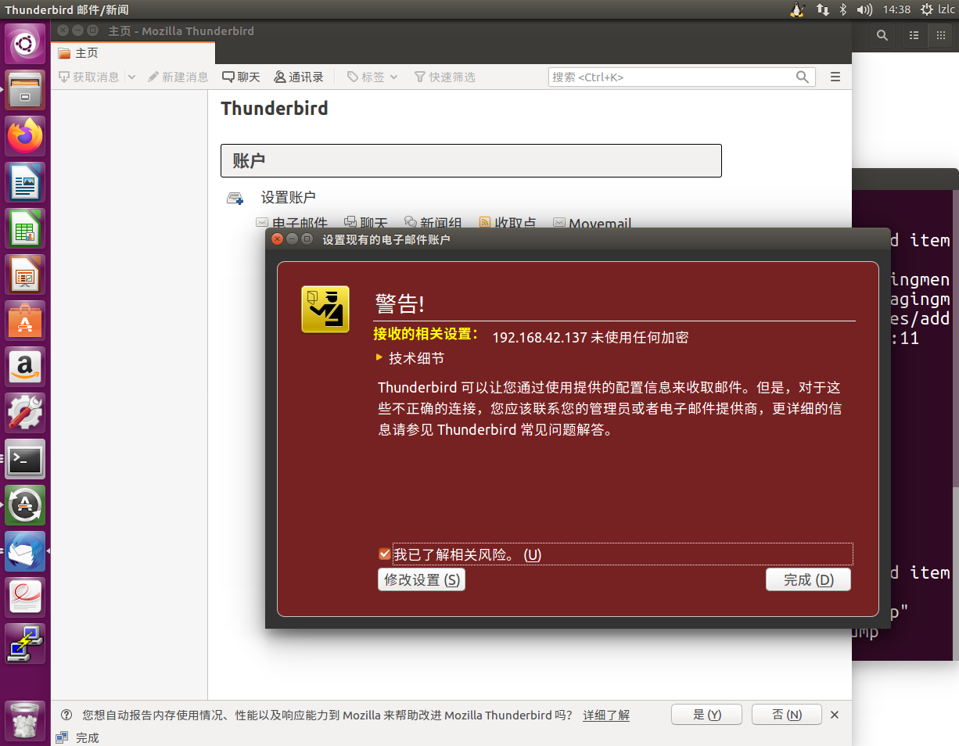Switch to the Terminal in the dock
Viewport: 959px width, 746px height.
pos(26,459)
